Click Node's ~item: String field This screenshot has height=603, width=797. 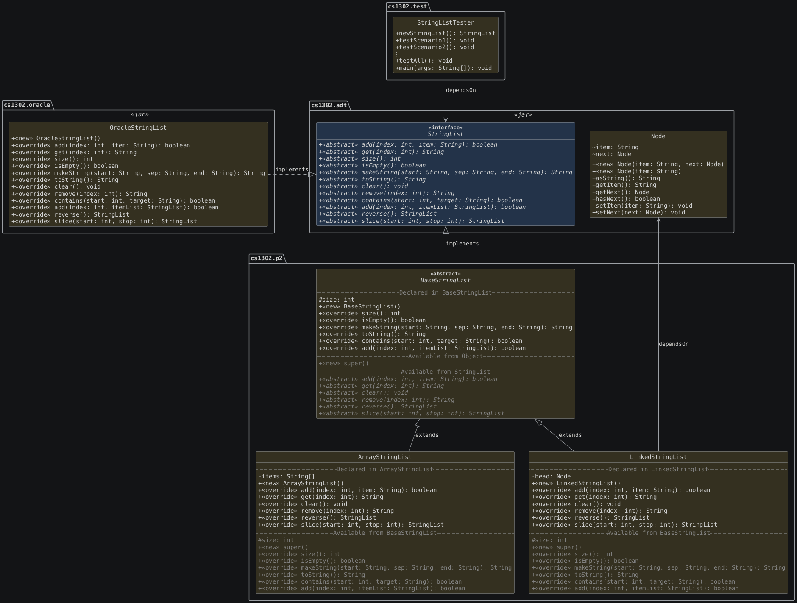point(615,147)
